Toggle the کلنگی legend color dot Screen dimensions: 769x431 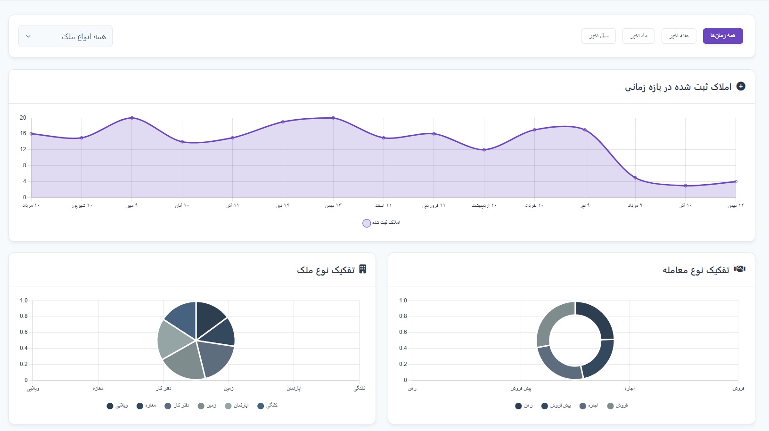coord(261,406)
